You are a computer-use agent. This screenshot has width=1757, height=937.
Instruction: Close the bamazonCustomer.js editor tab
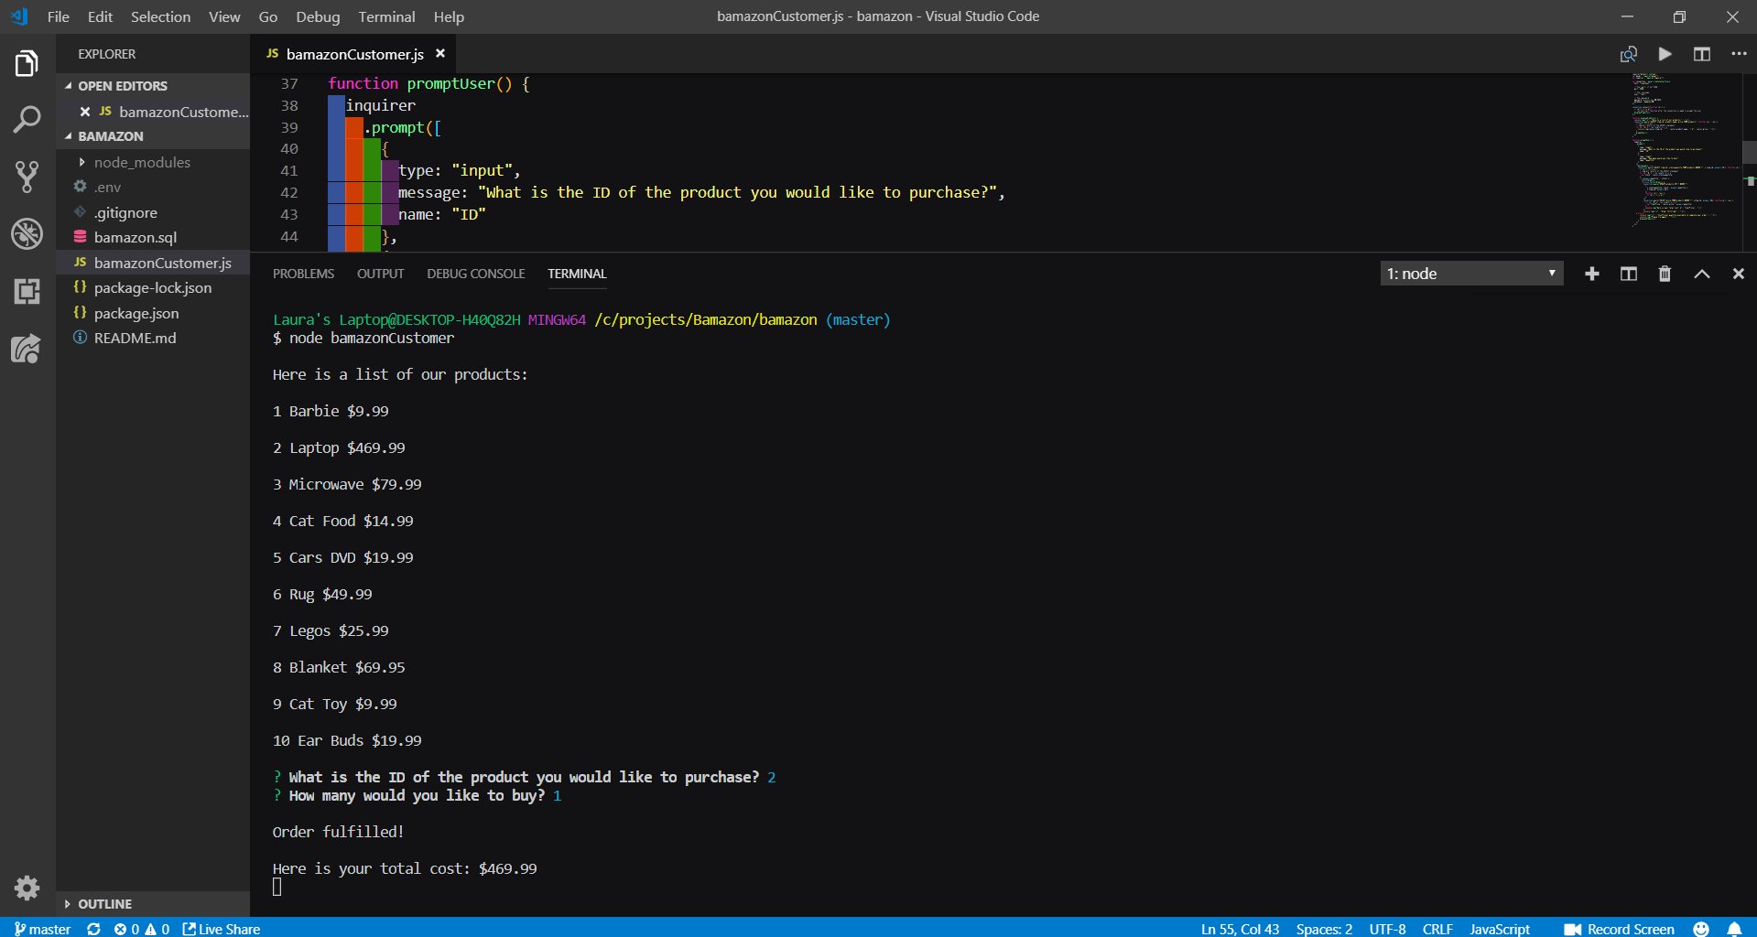pos(440,54)
